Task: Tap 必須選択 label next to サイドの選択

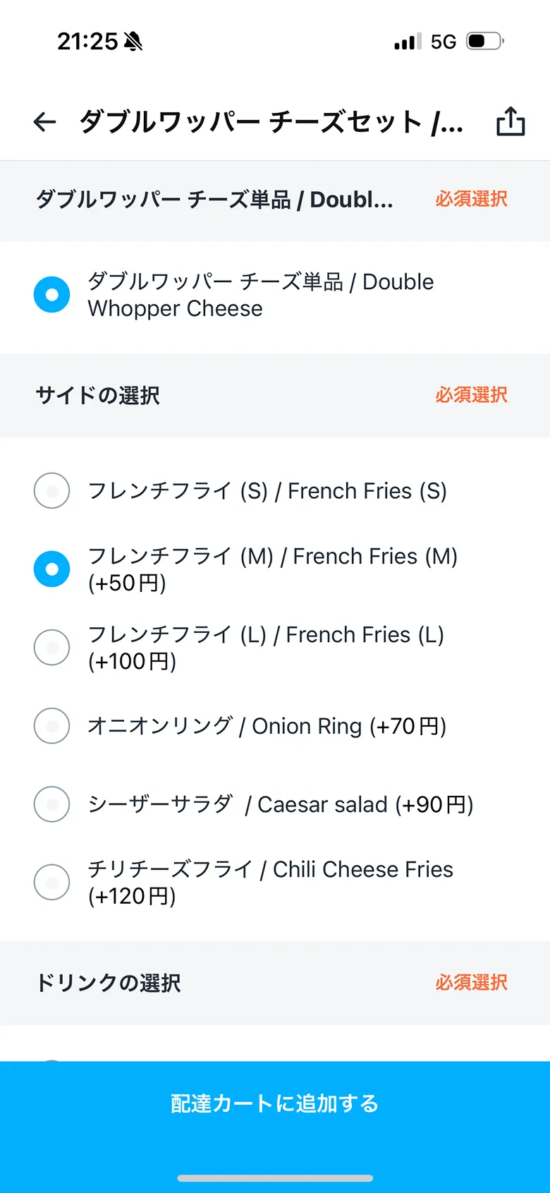Action: (471, 395)
